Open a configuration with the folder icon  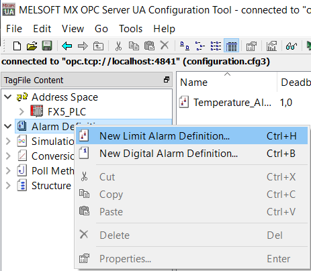click(x=32, y=46)
